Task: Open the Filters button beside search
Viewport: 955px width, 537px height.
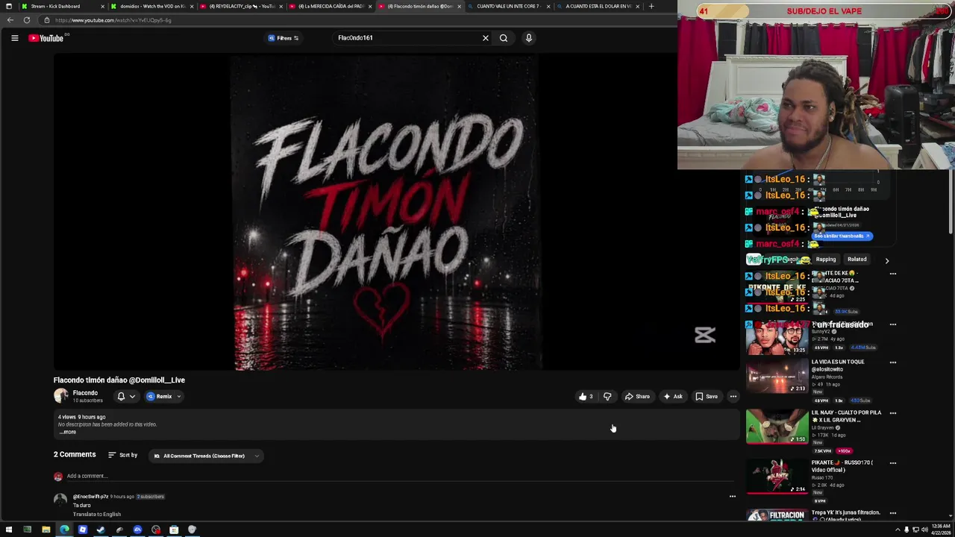Action: (x=284, y=38)
